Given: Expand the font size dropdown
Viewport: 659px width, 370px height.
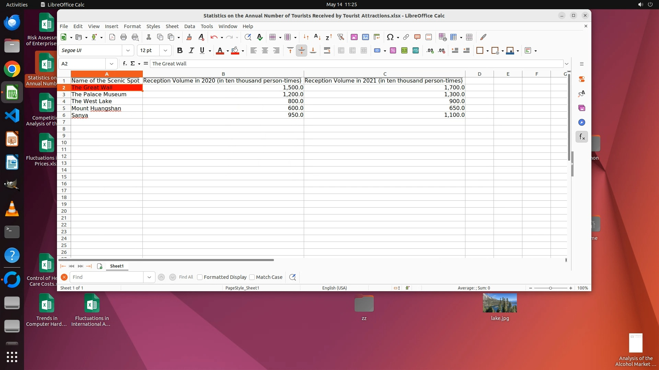Looking at the screenshot, I should click(165, 51).
